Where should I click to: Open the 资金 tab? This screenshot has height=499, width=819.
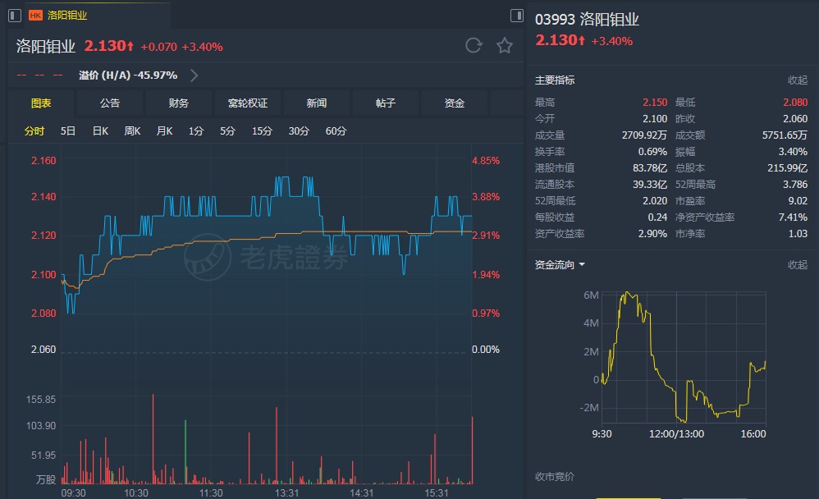tap(455, 103)
